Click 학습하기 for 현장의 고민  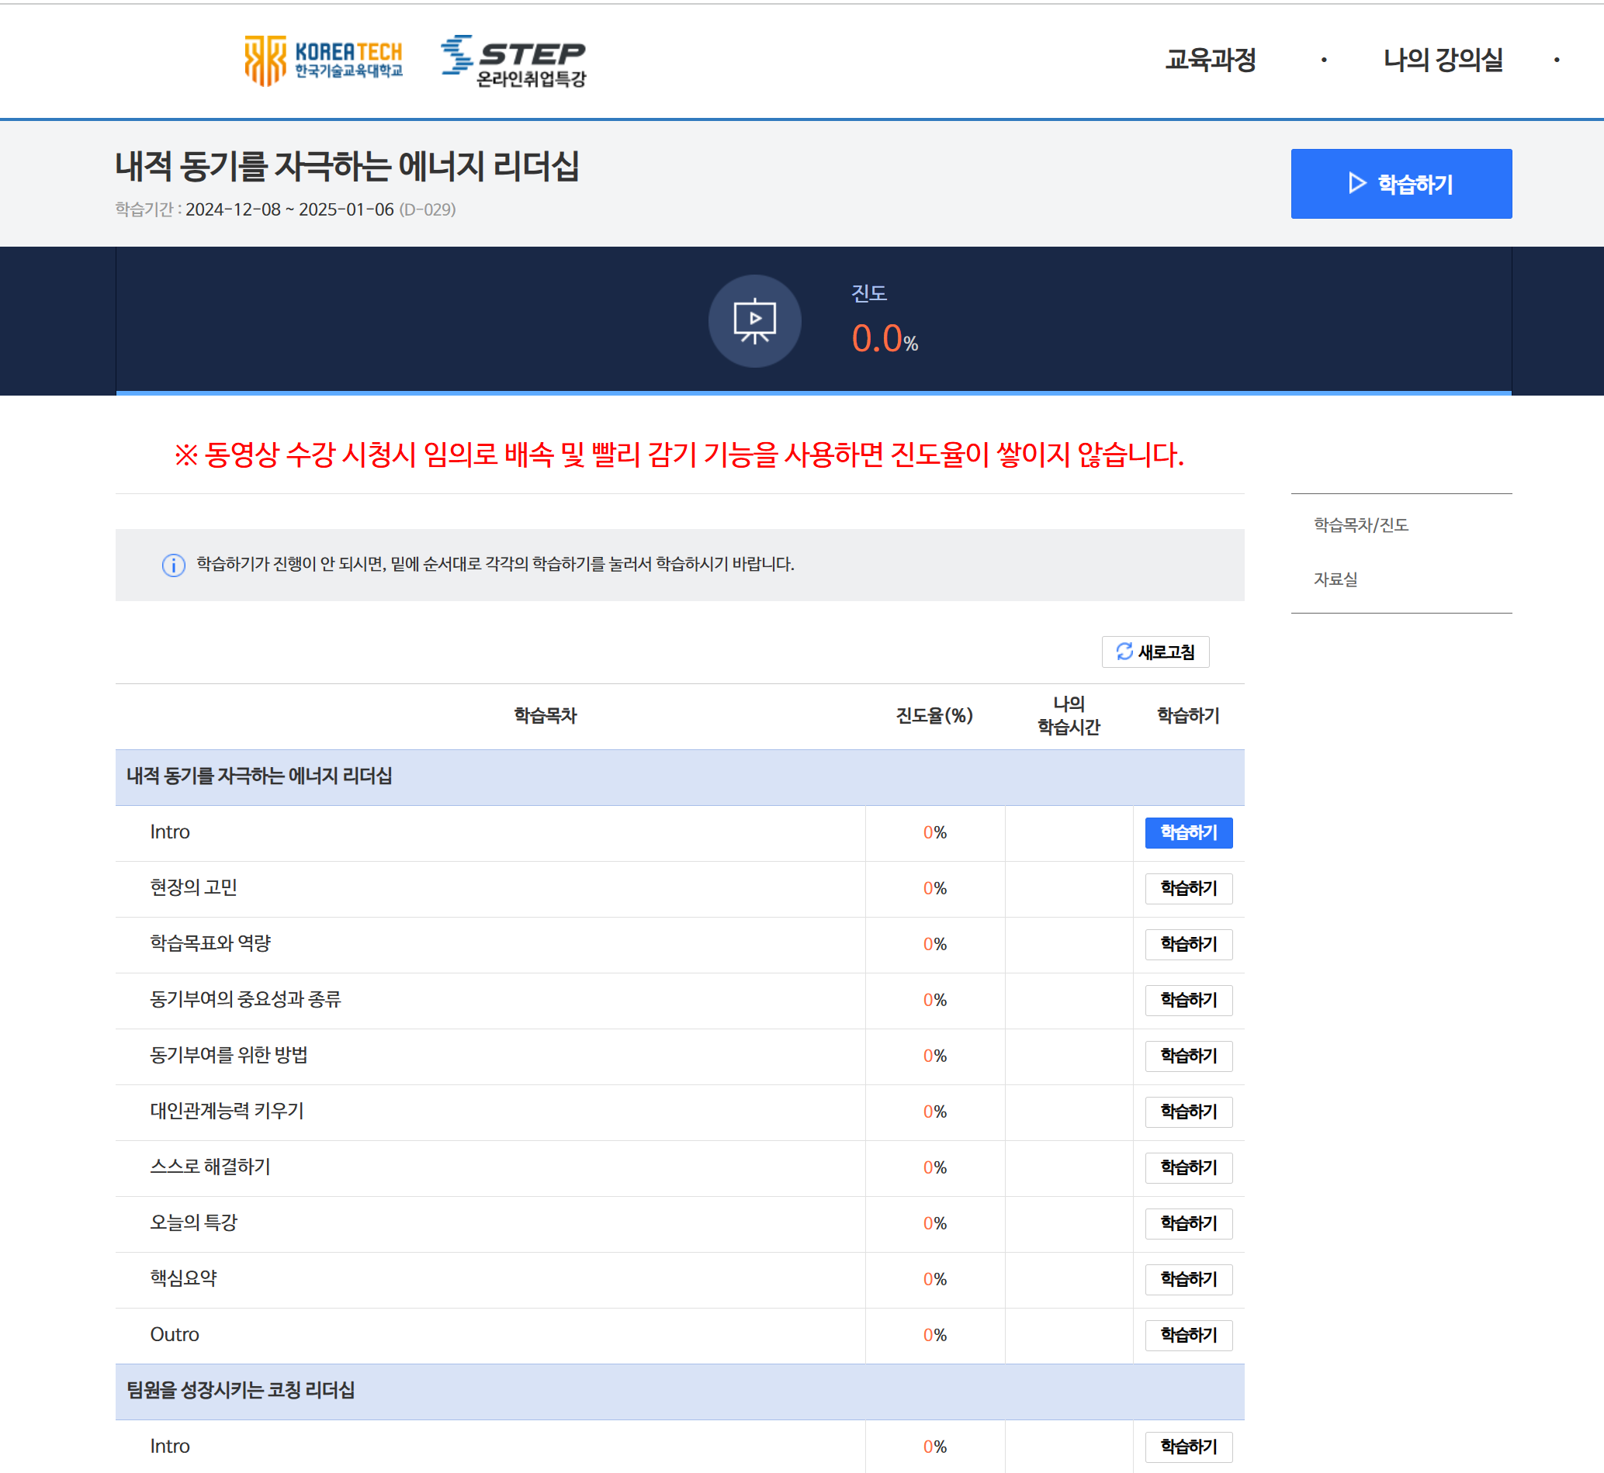[1188, 889]
